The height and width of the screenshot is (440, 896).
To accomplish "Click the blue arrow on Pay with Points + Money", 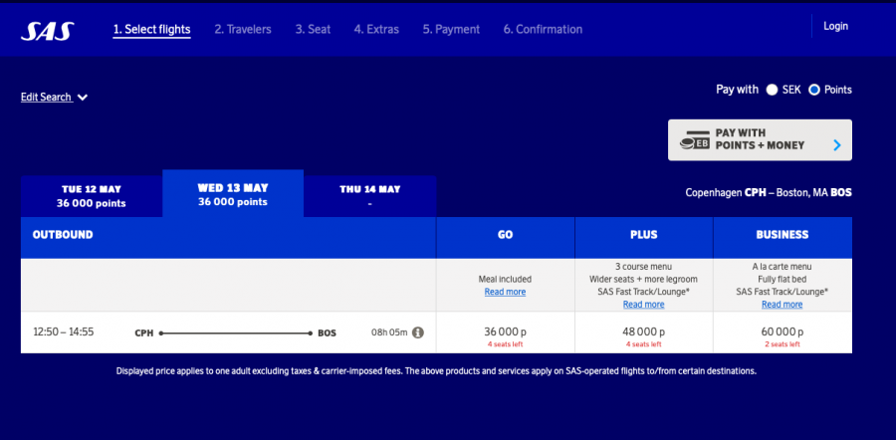I will (836, 145).
